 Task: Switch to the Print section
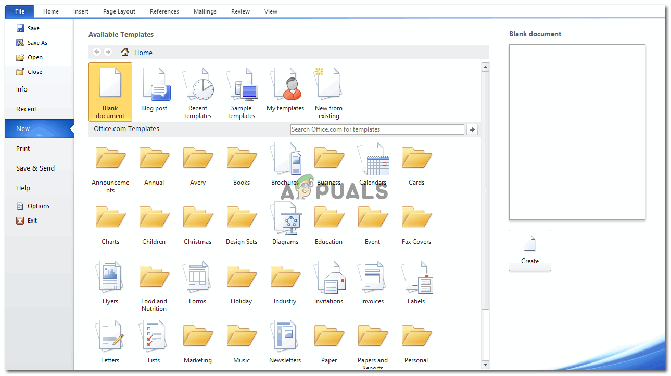tap(22, 148)
